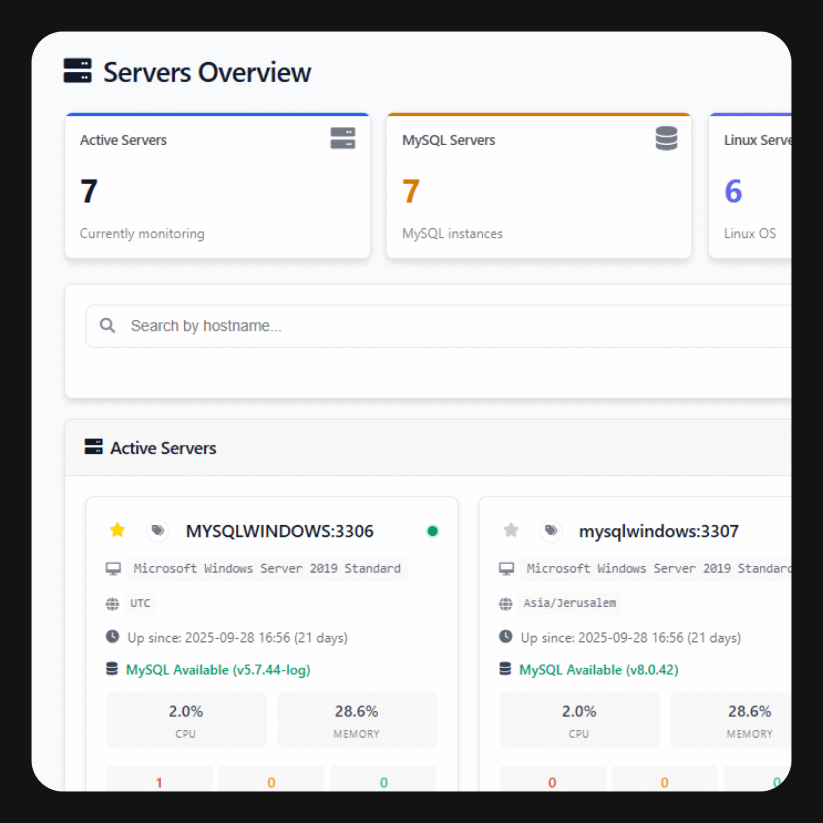Click the green count 0 on MYSQLWINDOWS:3306
The height and width of the screenshot is (823, 823).
pyautogui.click(x=384, y=782)
